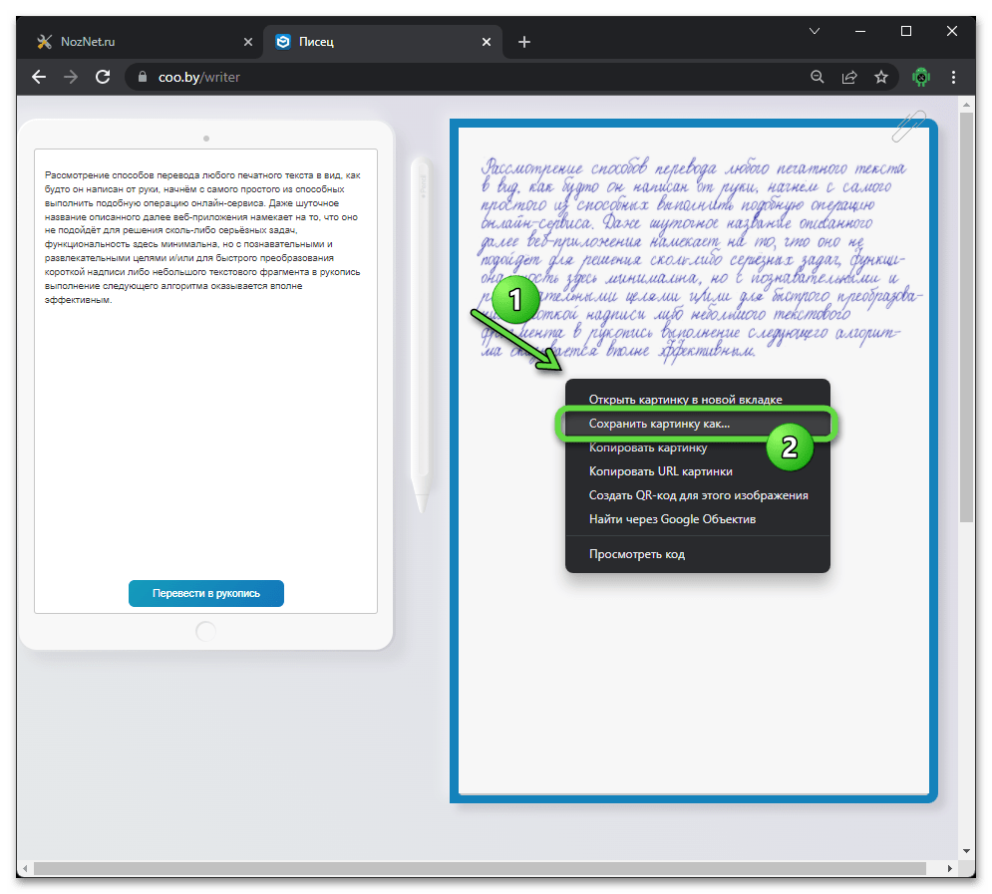Viewport: 992px width, 894px height.
Task: Select 'Сохранить картинку как...' menu item
Action: click(x=659, y=424)
